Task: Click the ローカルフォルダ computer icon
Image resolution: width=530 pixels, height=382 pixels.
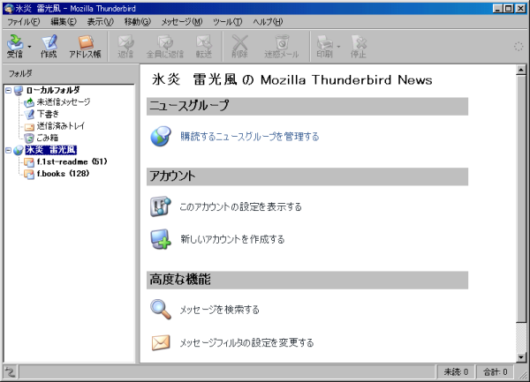Action: pos(19,91)
